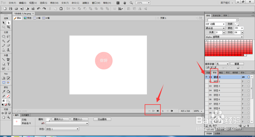Select the Hand tool in the Tools panel

coord(4,117)
